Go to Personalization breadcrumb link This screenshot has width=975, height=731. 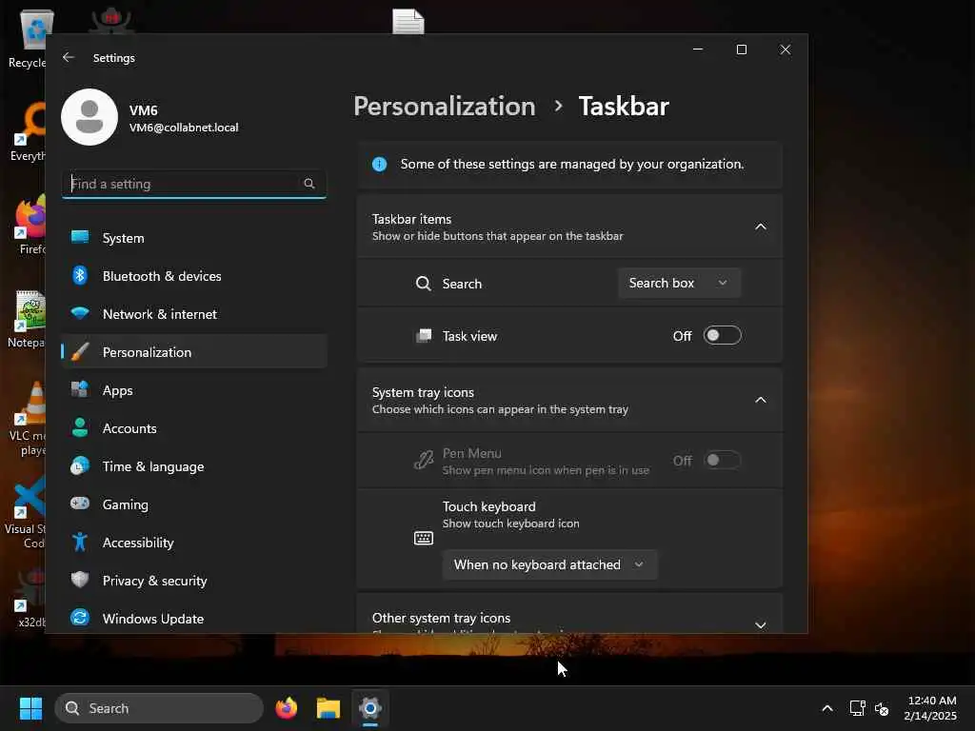click(x=445, y=107)
